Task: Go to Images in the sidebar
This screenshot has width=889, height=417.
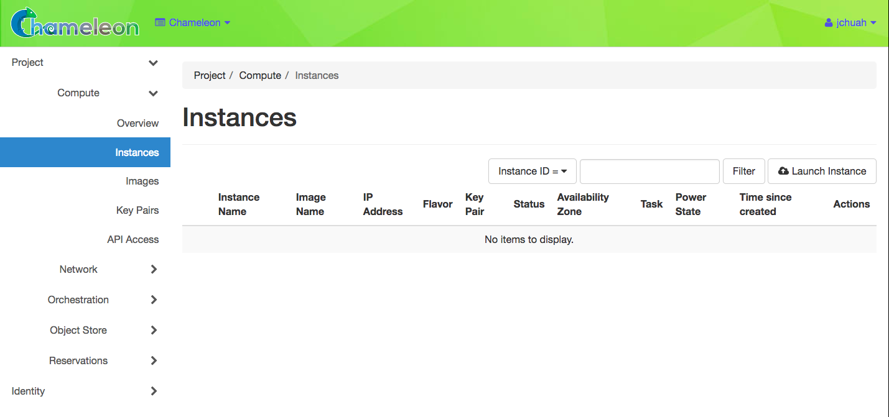Action: click(x=142, y=181)
